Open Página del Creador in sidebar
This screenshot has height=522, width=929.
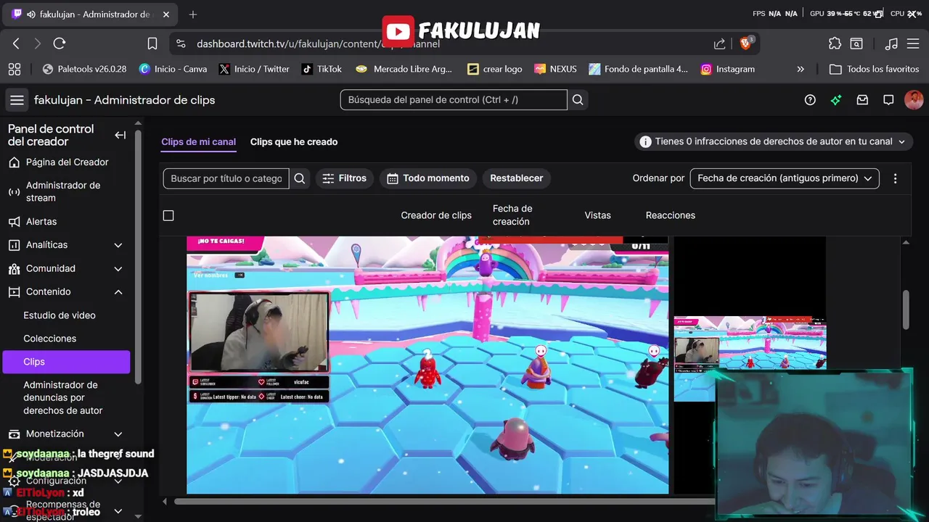tap(66, 162)
